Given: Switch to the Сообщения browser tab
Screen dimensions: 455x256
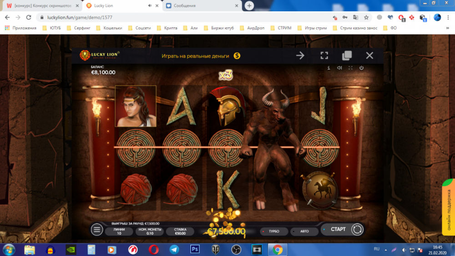Looking at the screenshot, I should click(200, 6).
